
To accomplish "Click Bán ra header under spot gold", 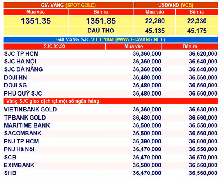I will 101,12.
